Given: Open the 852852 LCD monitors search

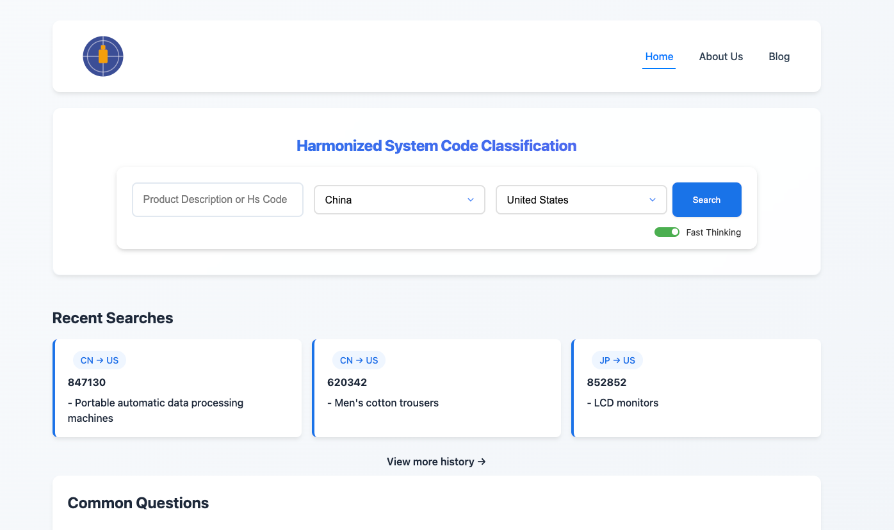Looking at the screenshot, I should point(696,389).
